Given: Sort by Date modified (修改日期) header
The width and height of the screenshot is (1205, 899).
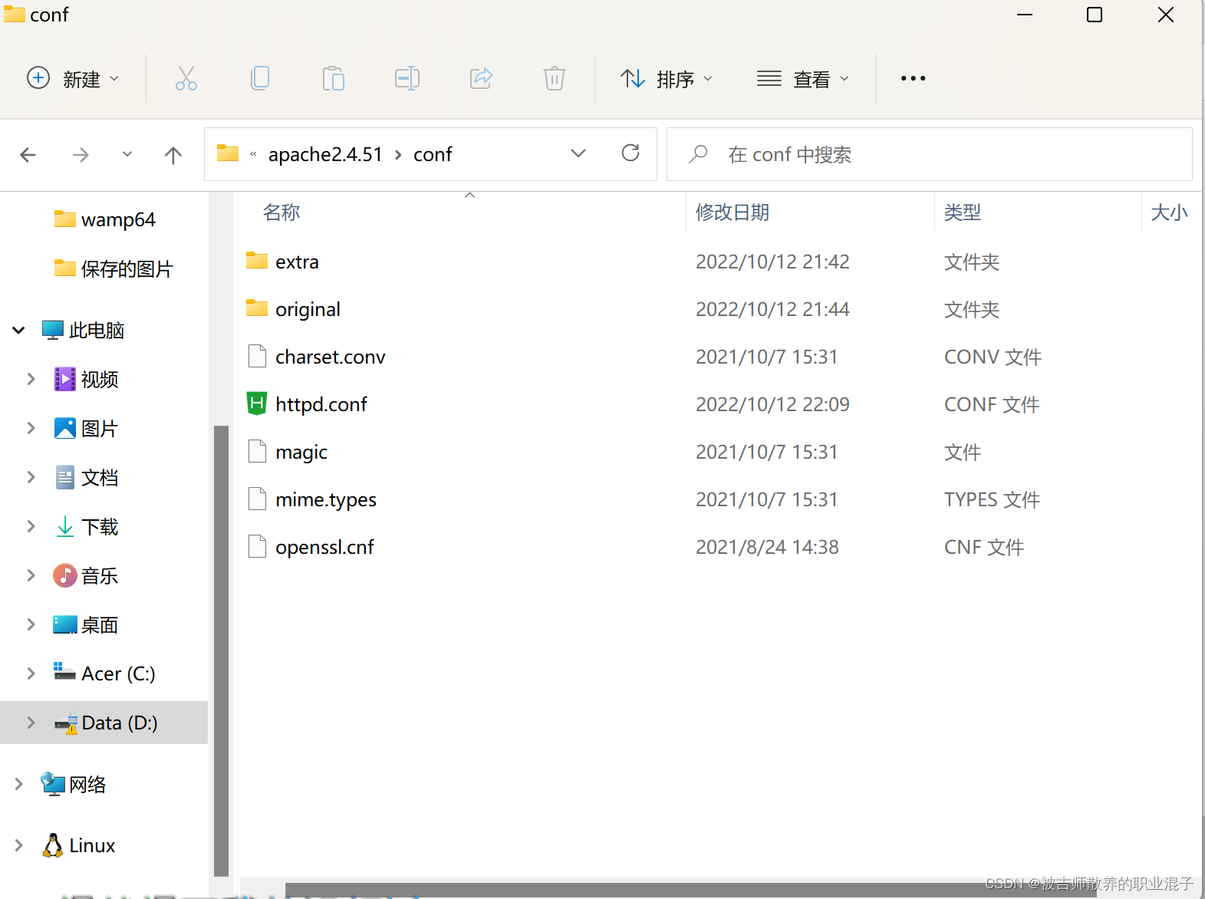Looking at the screenshot, I should pos(733,212).
